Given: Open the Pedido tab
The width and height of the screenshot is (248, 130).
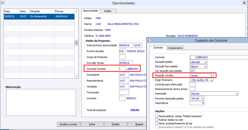Looking at the screenshot, I should [108, 11].
